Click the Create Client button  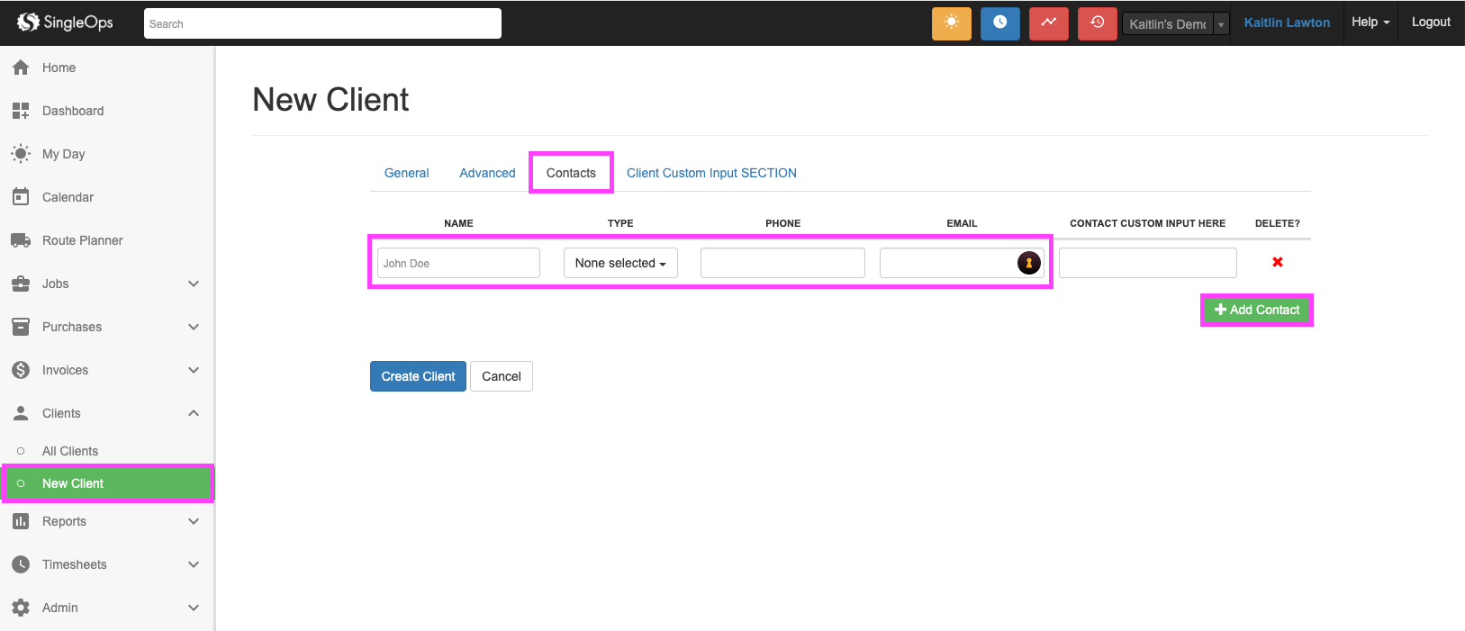coord(418,376)
